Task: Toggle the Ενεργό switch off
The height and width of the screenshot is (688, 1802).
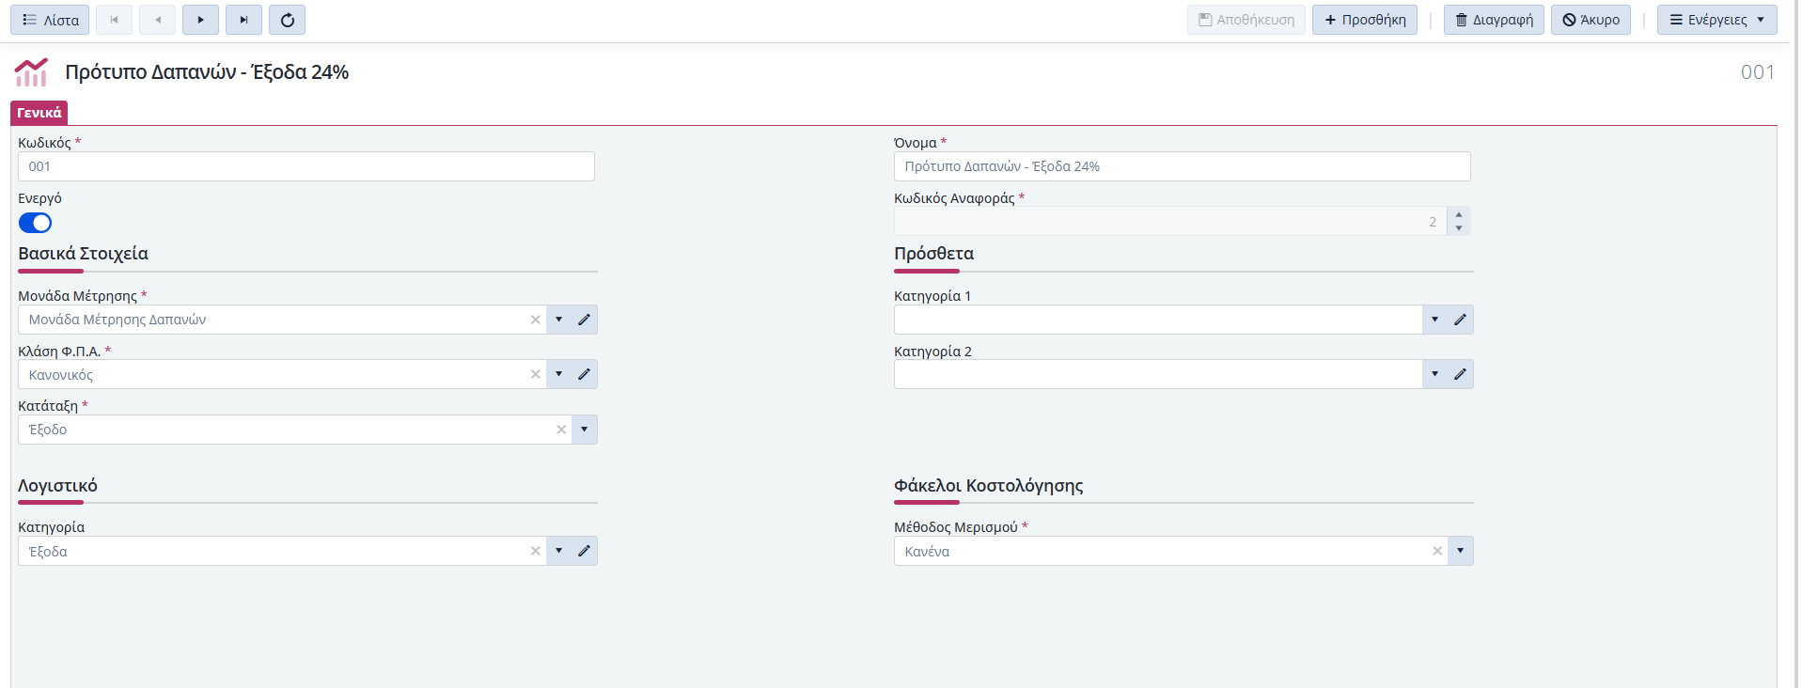Action: [36, 223]
